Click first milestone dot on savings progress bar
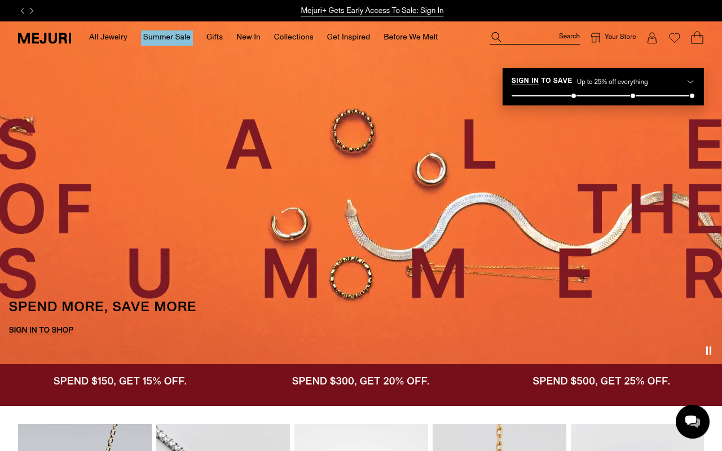This screenshot has height=451, width=722. [x=574, y=96]
